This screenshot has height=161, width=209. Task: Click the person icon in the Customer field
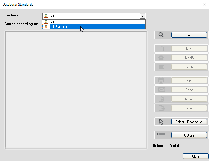pyautogui.click(x=46, y=16)
